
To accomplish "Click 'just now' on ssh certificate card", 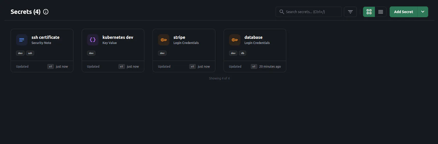I will (x=62, y=67).
